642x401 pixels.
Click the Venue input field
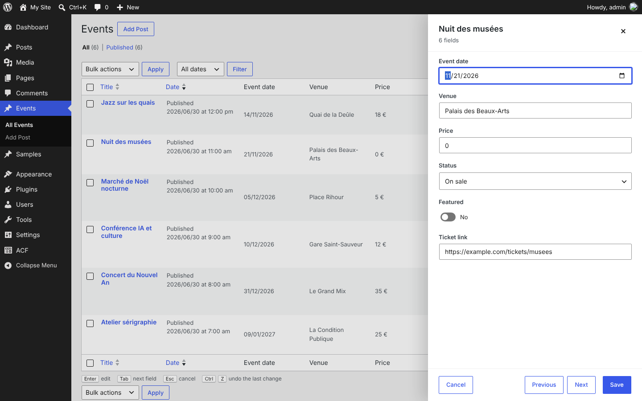pos(535,110)
